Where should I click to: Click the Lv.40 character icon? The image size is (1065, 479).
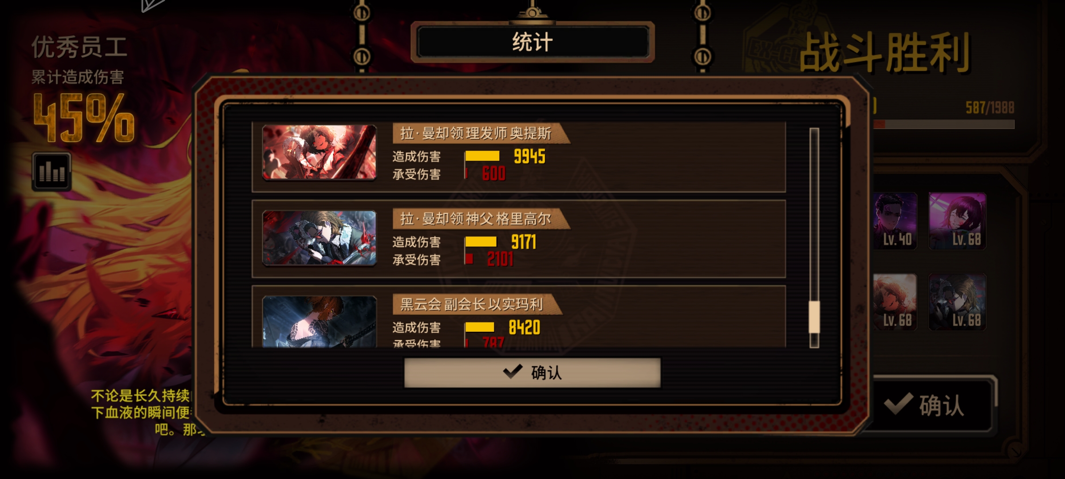pyautogui.click(x=895, y=221)
